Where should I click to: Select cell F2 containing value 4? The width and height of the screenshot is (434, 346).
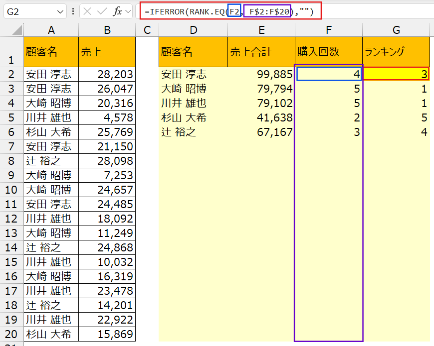[328, 74]
